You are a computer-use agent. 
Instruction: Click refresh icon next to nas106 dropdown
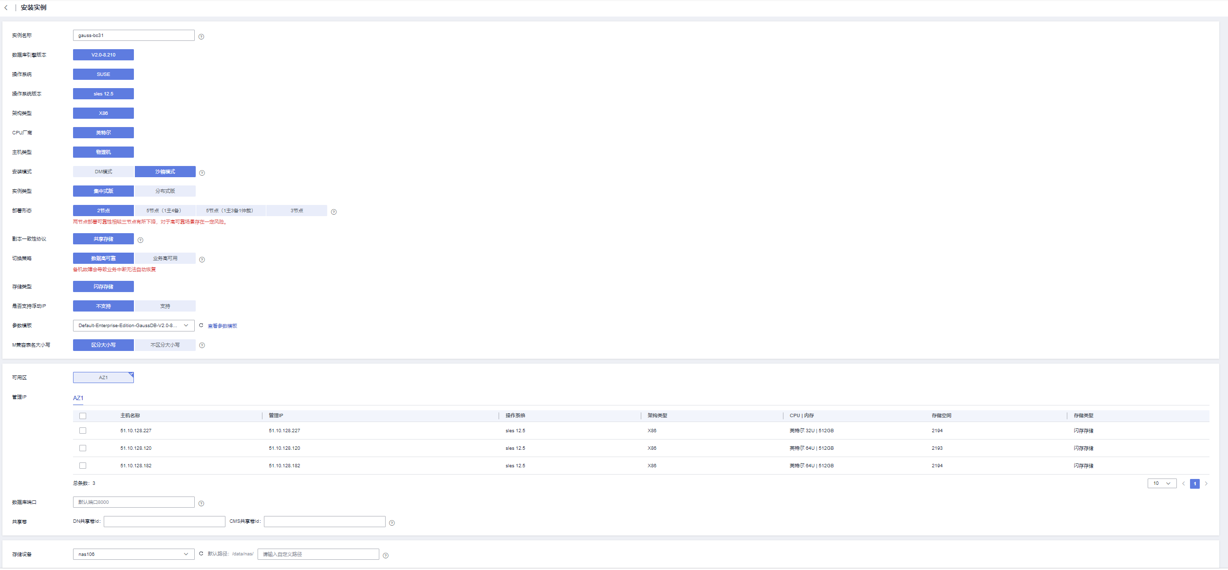pos(201,554)
